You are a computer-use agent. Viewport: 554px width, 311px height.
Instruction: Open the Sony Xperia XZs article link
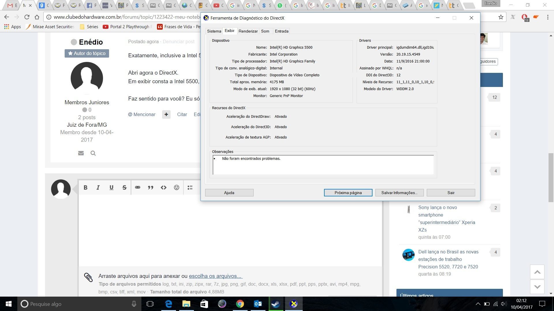(x=447, y=219)
